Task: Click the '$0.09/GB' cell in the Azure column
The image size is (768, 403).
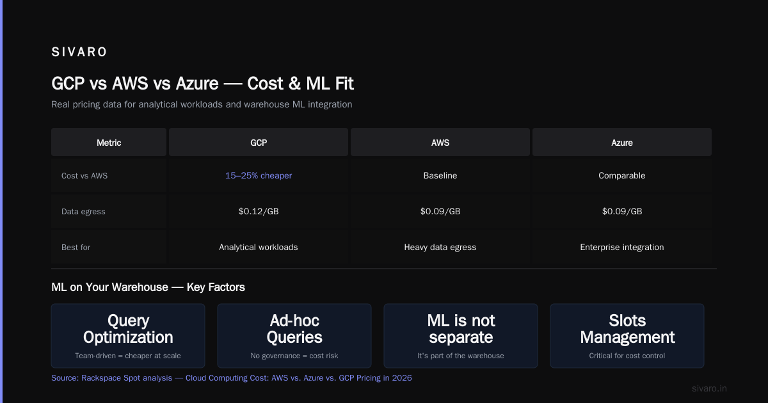Action: click(622, 212)
